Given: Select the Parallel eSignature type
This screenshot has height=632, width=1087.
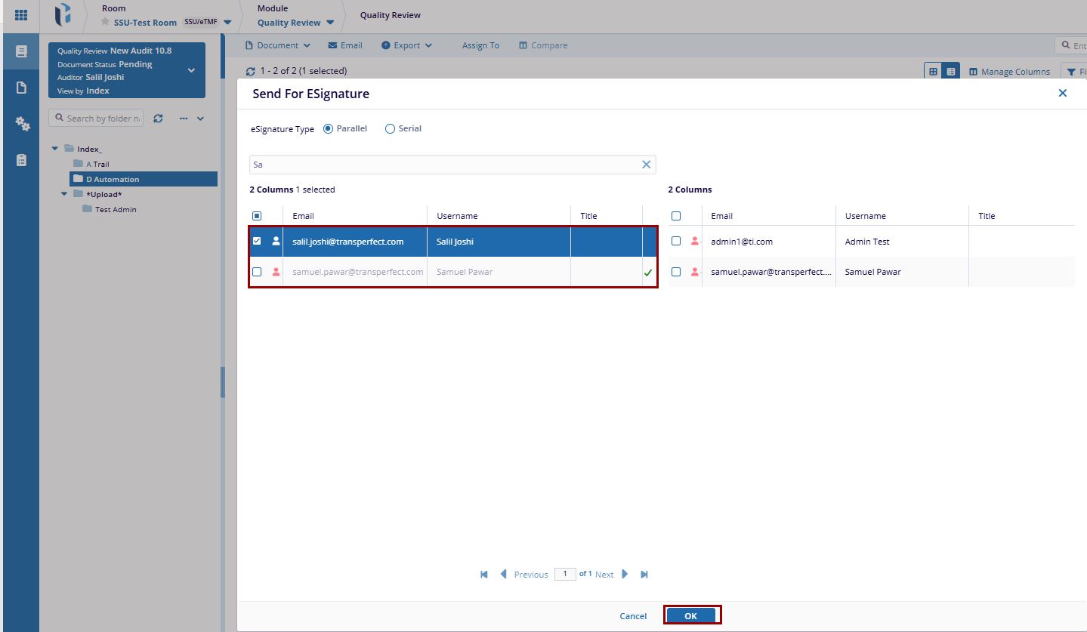Looking at the screenshot, I should pos(328,129).
